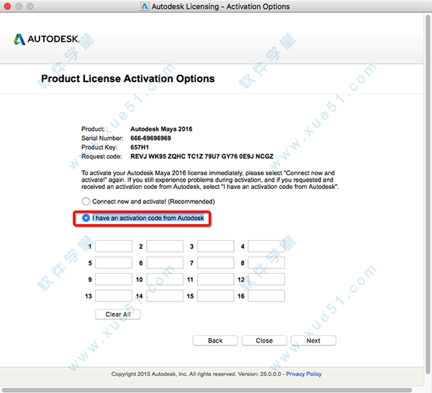
Task: Click activation code field 8
Action: (x=266, y=262)
